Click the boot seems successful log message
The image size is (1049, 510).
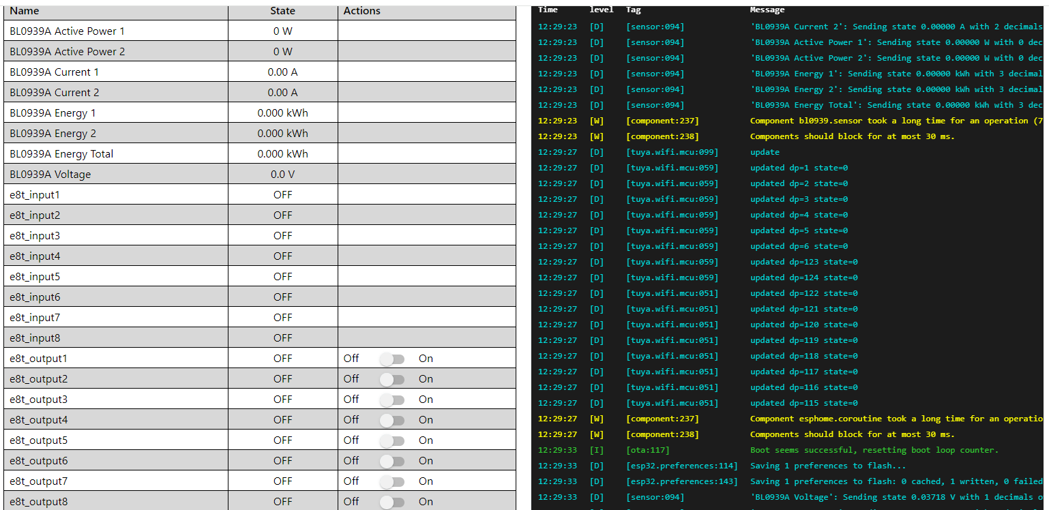(874, 450)
